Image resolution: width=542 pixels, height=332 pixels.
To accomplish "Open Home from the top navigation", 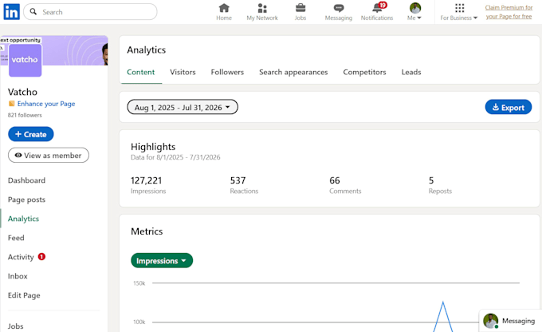I will click(x=224, y=12).
